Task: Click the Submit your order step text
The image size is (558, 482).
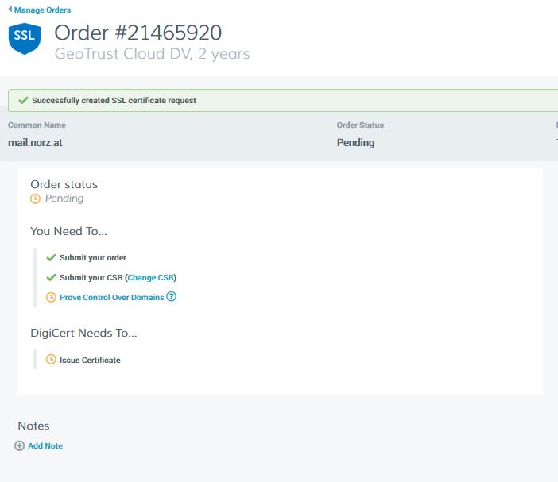Action: click(x=93, y=258)
